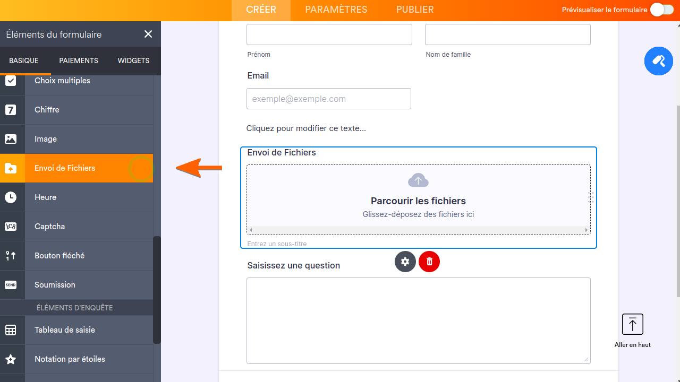Click the Bouton fléché element label

[59, 256]
